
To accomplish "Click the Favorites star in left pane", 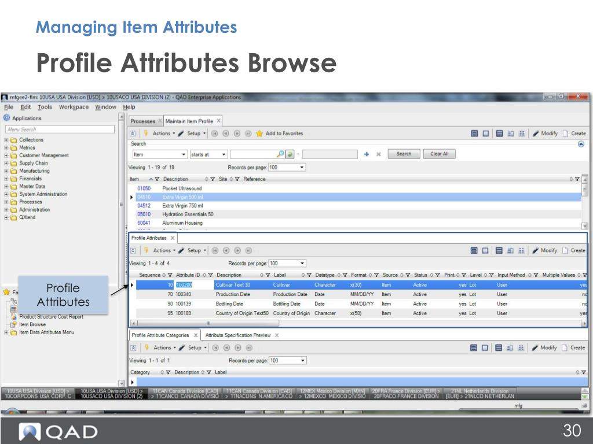I will click(x=6, y=292).
